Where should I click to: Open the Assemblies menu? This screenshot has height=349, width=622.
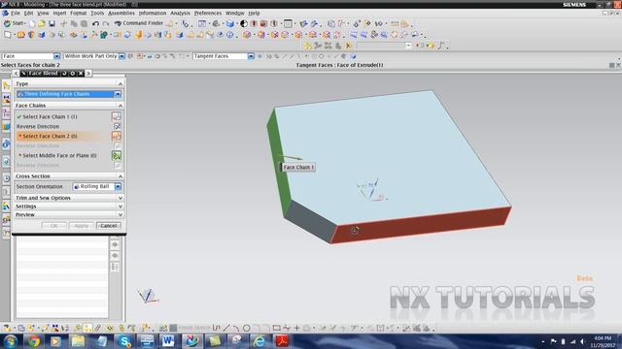[x=121, y=13]
